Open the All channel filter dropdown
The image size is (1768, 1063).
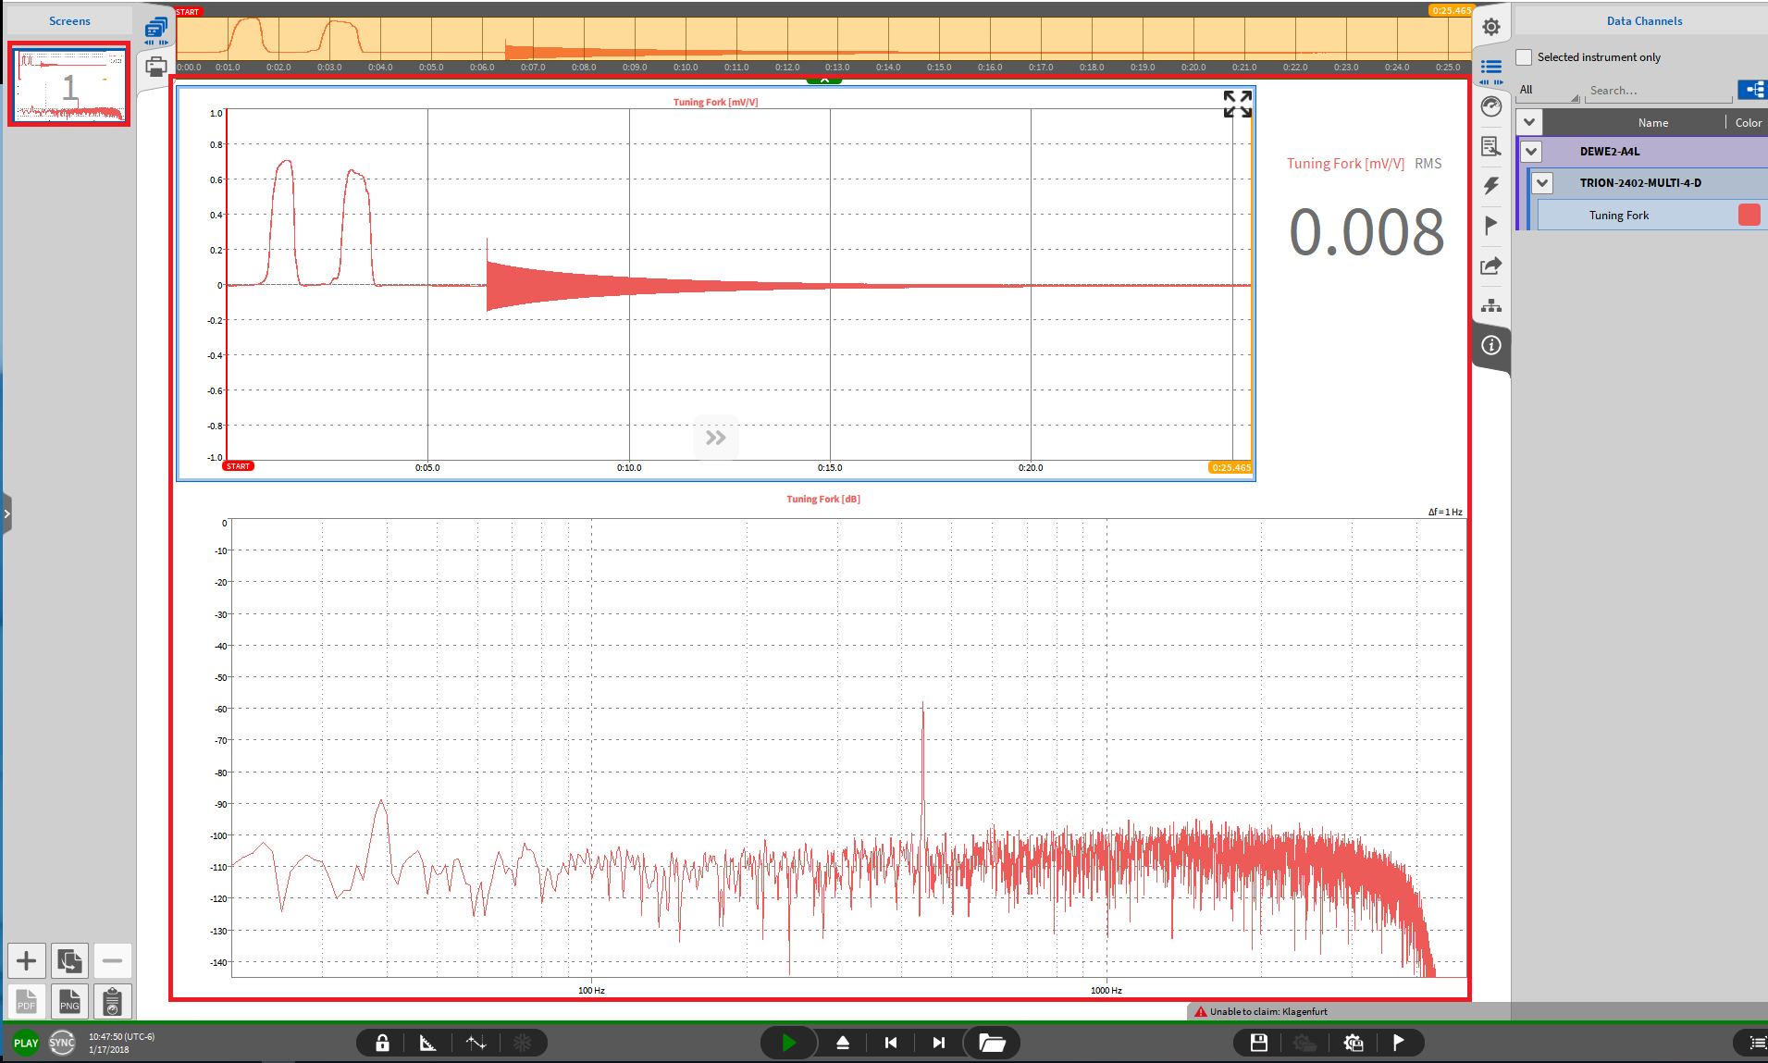(1548, 91)
